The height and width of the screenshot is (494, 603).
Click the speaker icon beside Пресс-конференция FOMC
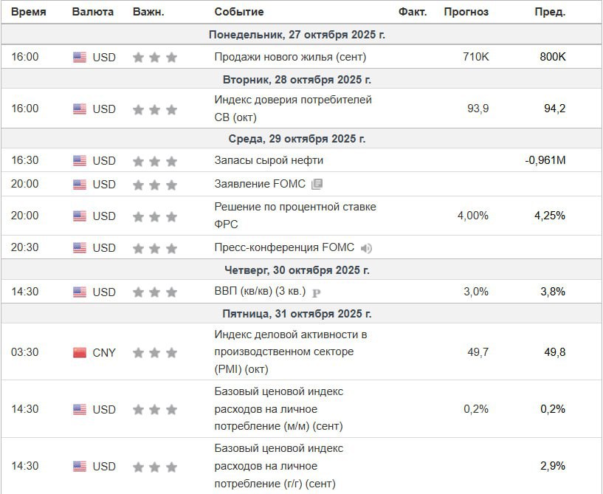pyautogui.click(x=366, y=248)
